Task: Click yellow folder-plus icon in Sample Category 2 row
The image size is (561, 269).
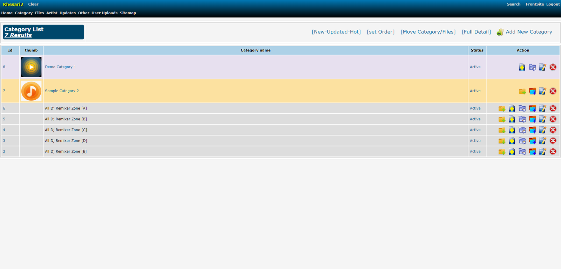Action: pyautogui.click(x=522, y=91)
